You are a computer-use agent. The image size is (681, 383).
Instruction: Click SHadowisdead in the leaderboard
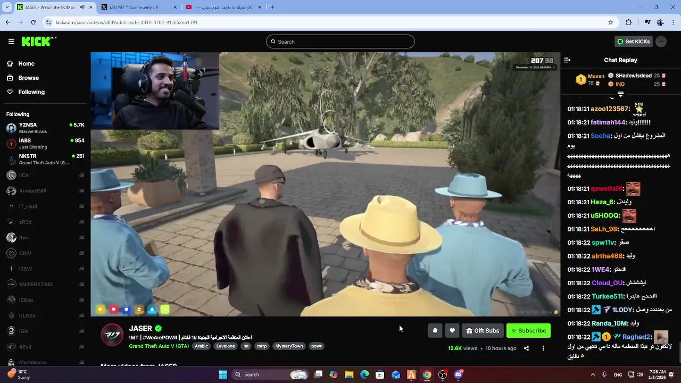[x=633, y=76]
